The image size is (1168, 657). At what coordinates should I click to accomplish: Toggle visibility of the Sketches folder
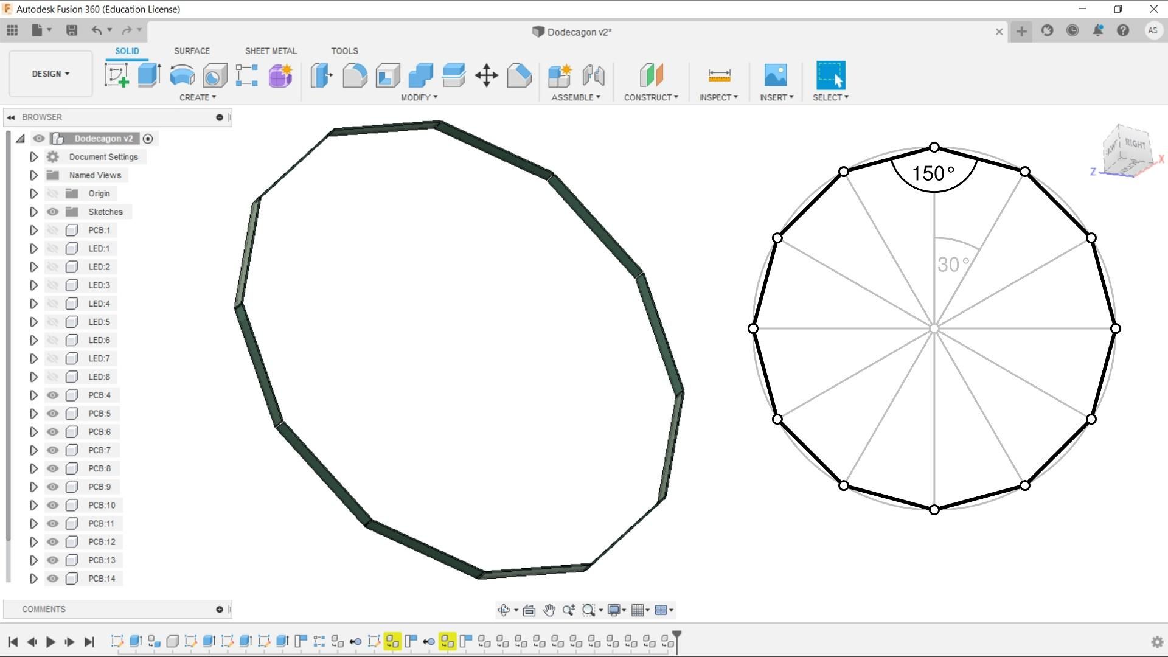pyautogui.click(x=53, y=212)
